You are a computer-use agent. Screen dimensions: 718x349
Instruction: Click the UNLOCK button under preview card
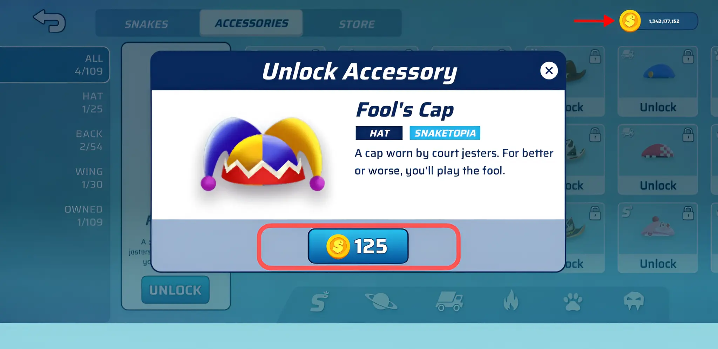tap(175, 290)
